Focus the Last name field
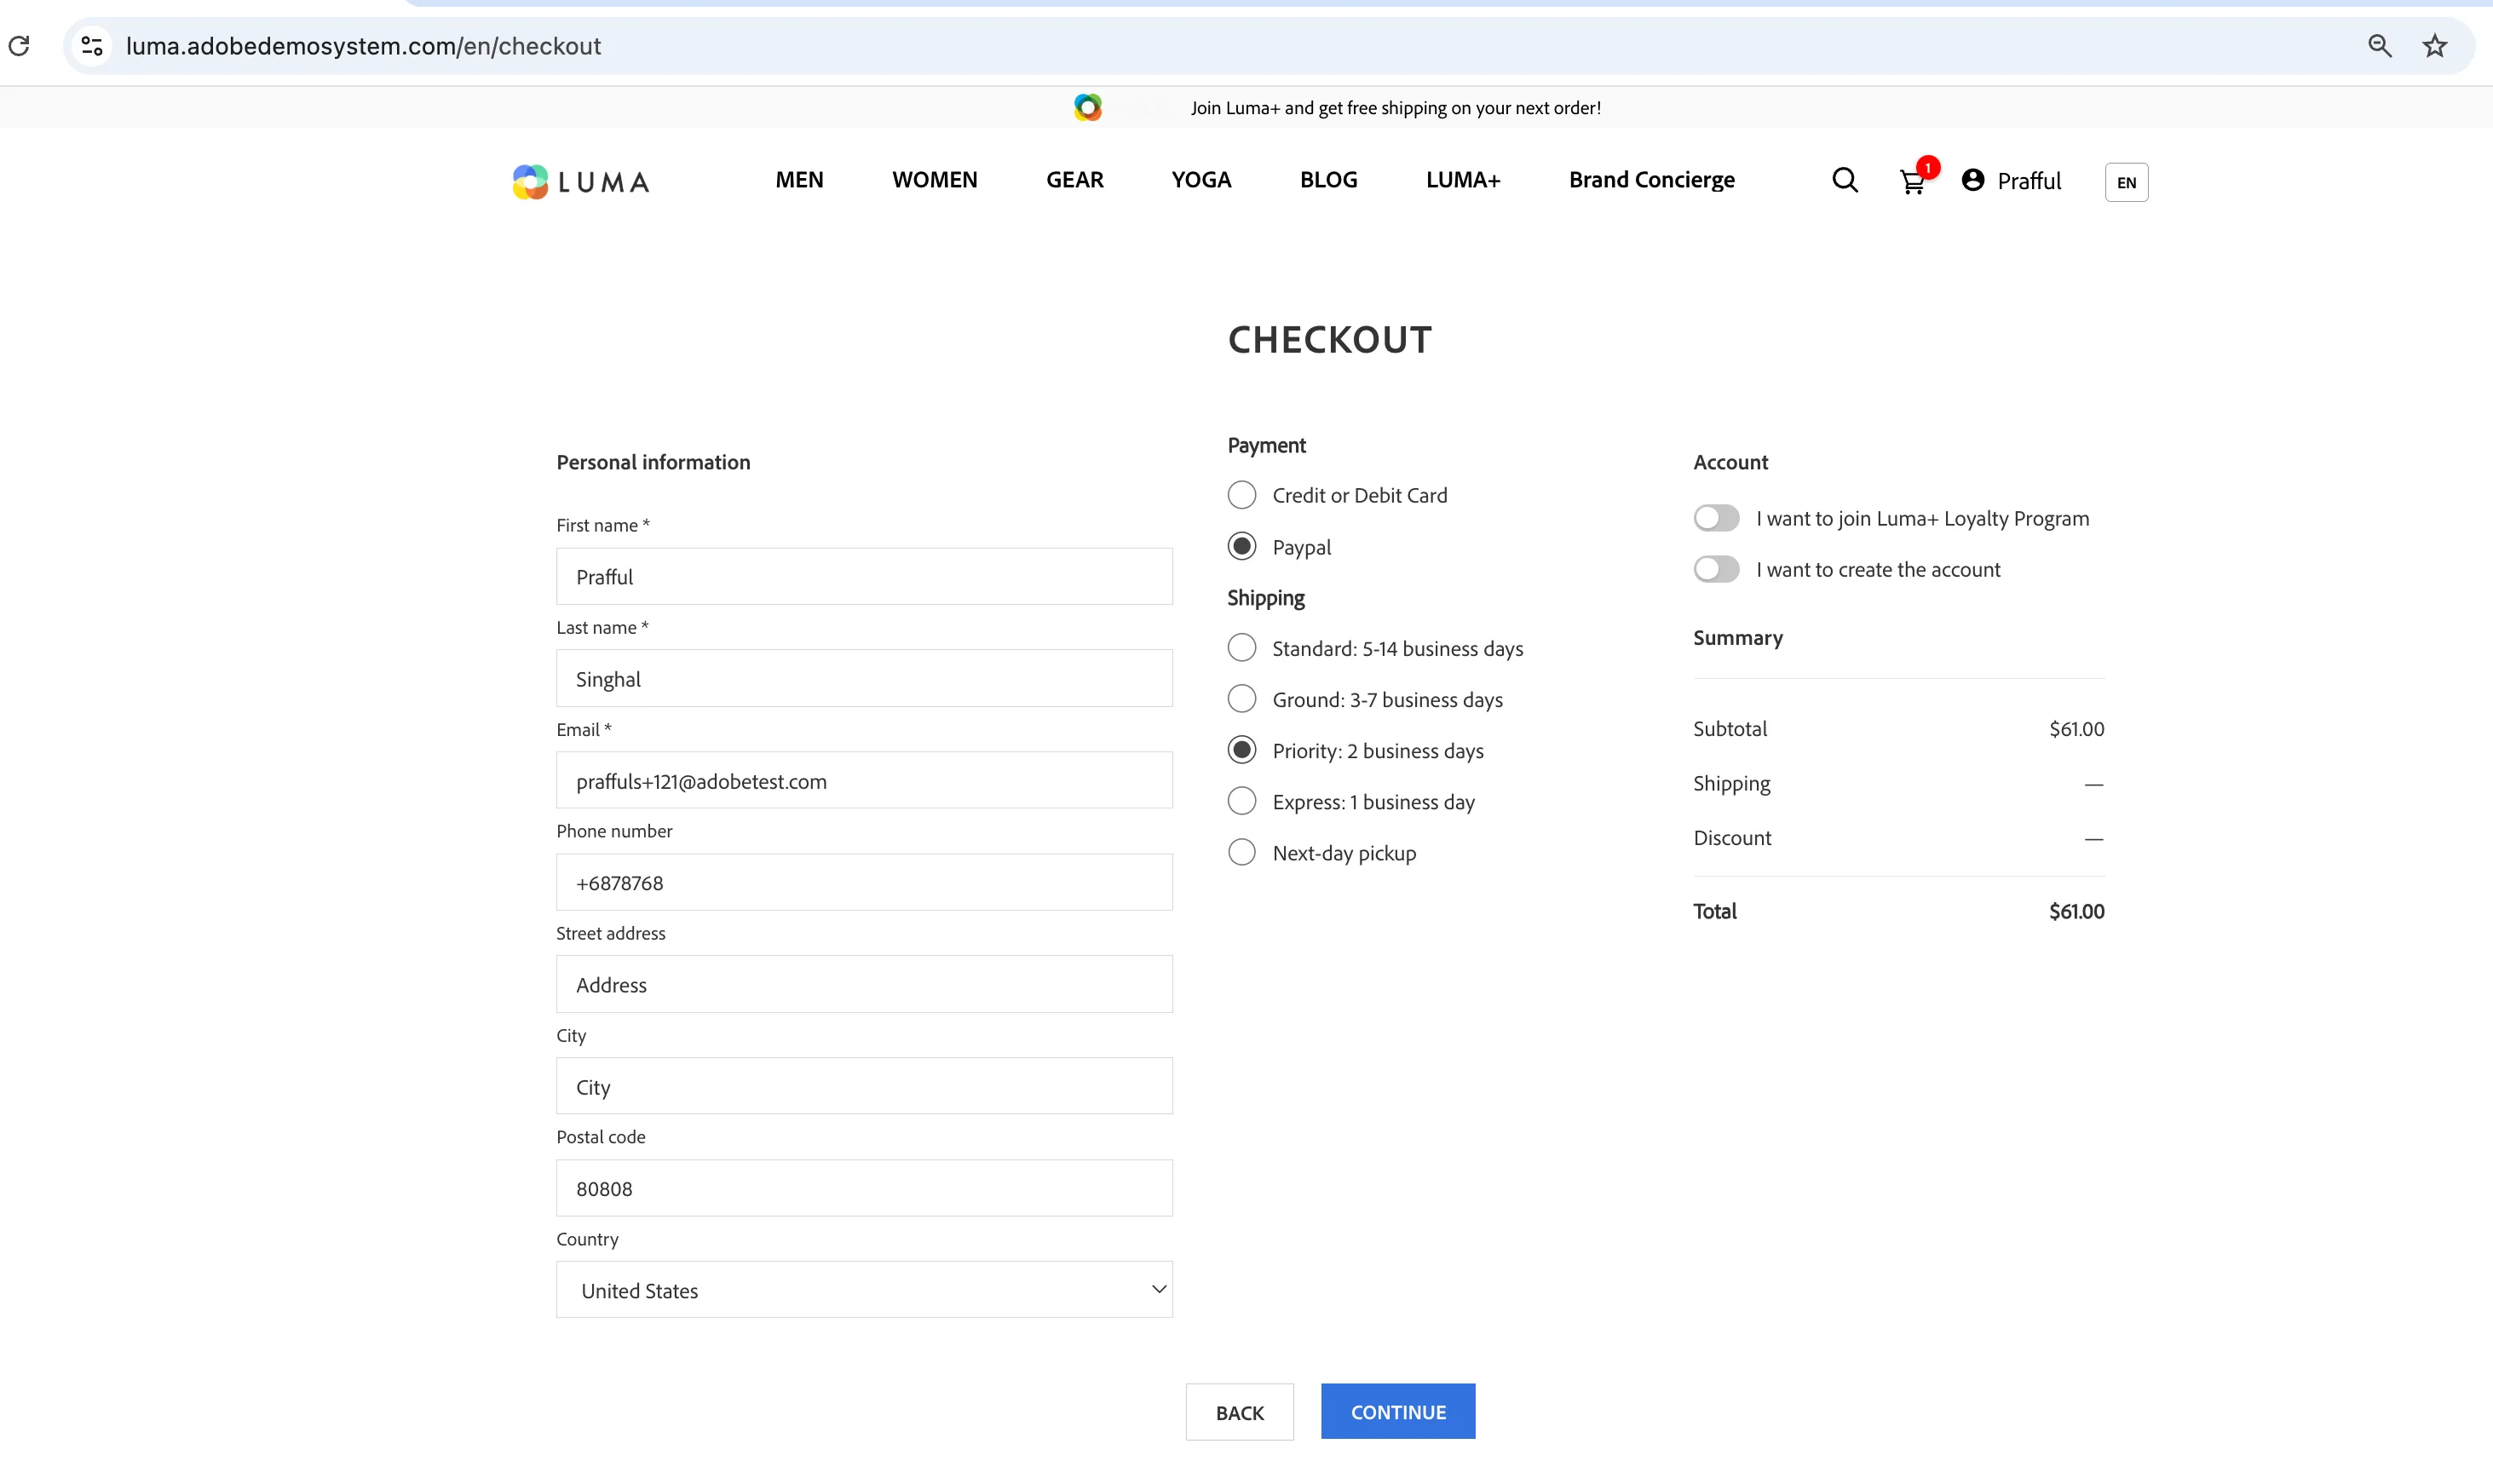The width and height of the screenshot is (2493, 1484). click(864, 678)
